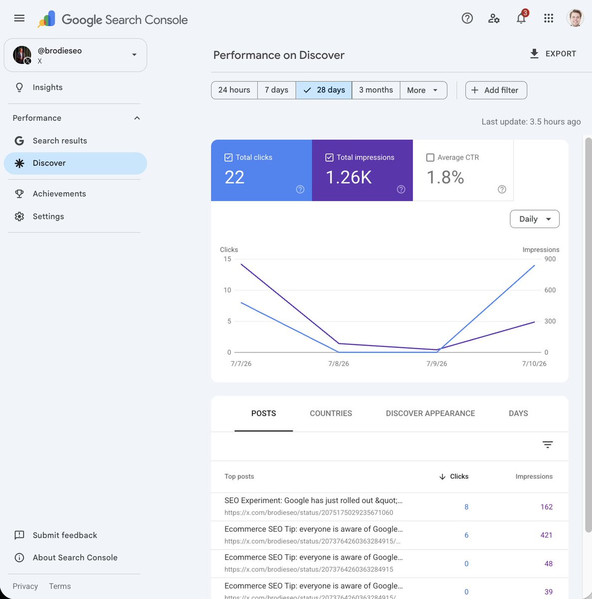Switch to the DISCOVER APPEARANCE tab
The image size is (592, 599).
430,414
